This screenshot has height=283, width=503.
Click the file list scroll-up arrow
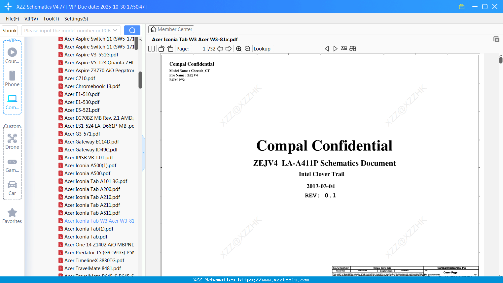(140, 40)
